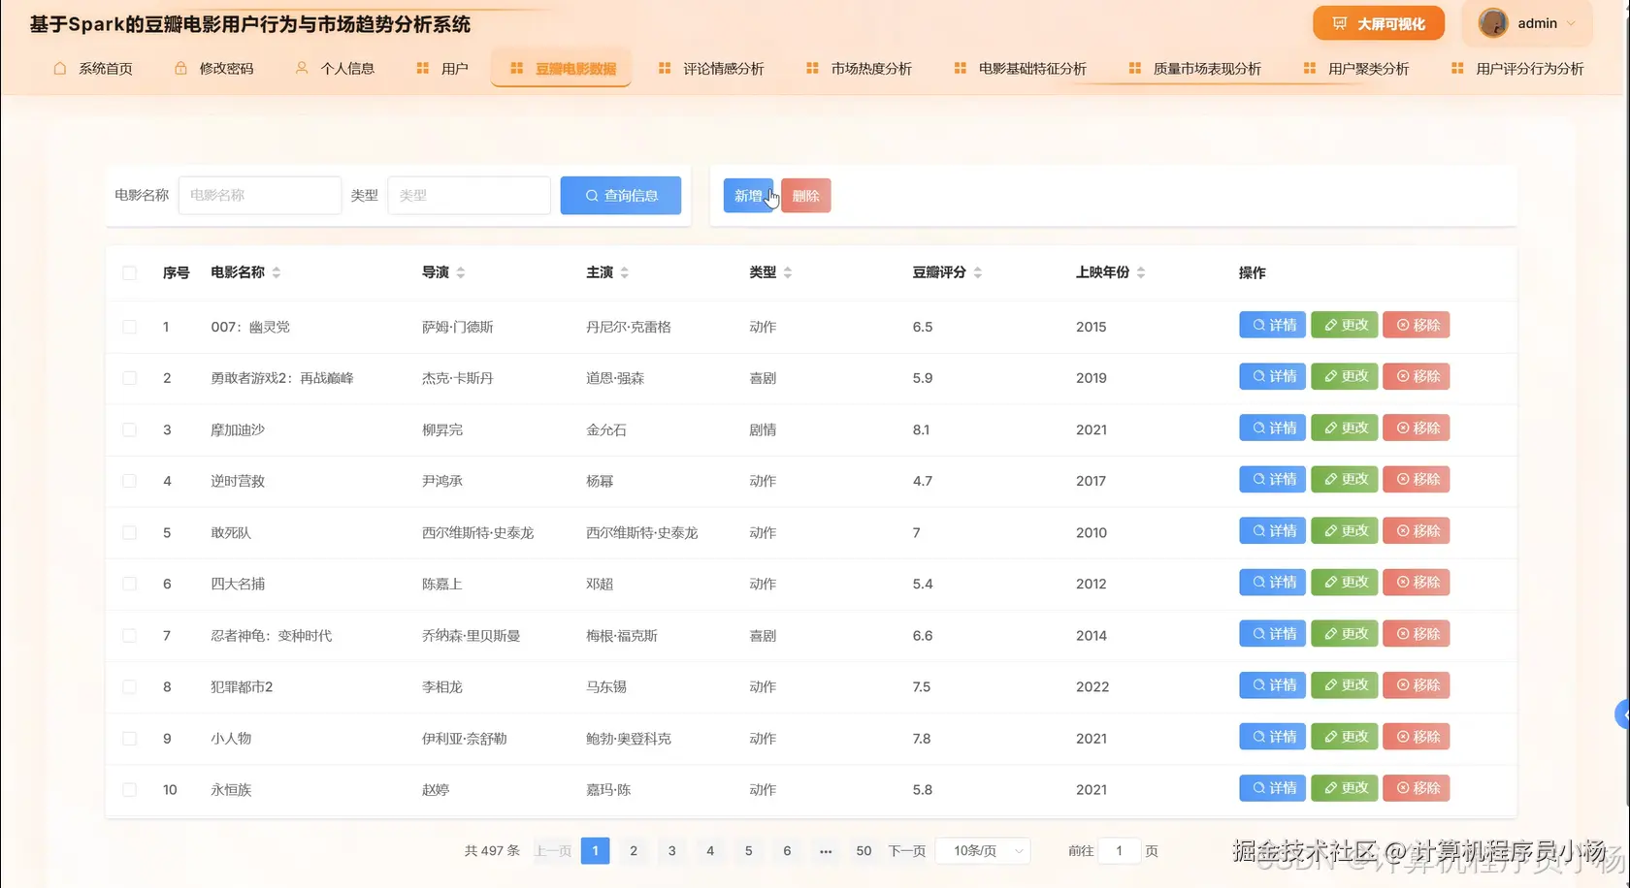
Task: Check the row for 小人物
Action: pos(129,738)
